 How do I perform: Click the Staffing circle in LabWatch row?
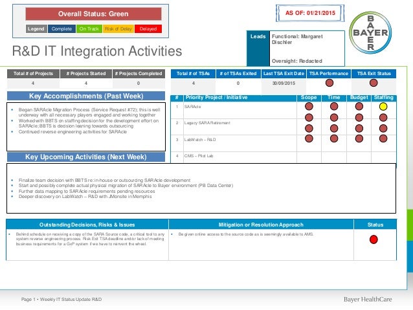[x=383, y=138]
